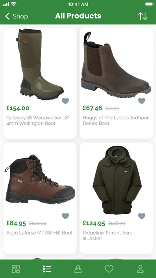Open the dark green jacket image
Viewport: 156px width, 278px height.
(x=117, y=180)
